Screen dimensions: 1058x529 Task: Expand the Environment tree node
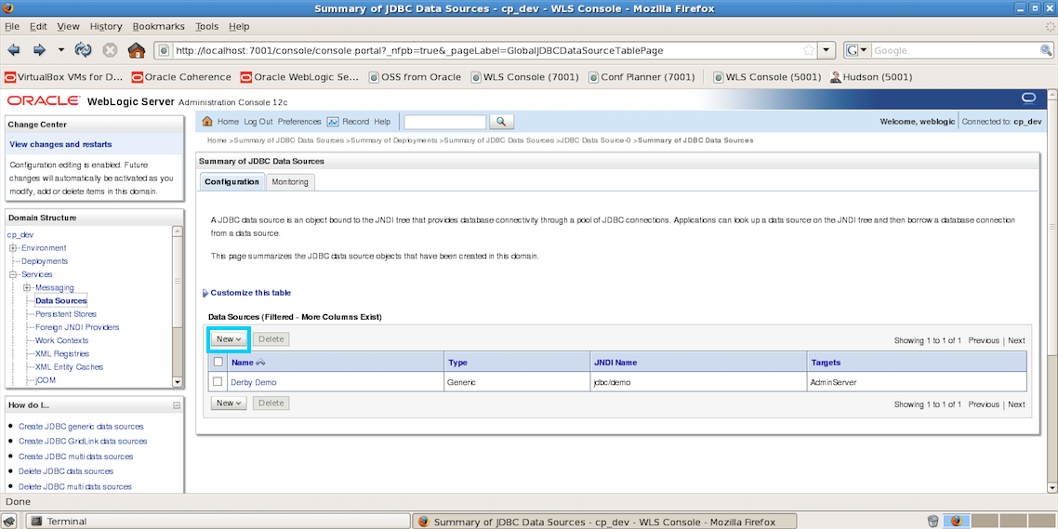(x=13, y=248)
